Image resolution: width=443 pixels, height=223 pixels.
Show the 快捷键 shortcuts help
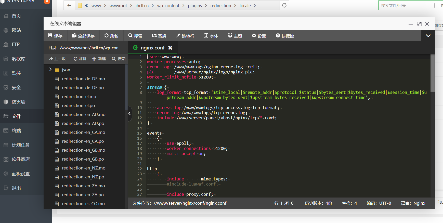tap(285, 36)
